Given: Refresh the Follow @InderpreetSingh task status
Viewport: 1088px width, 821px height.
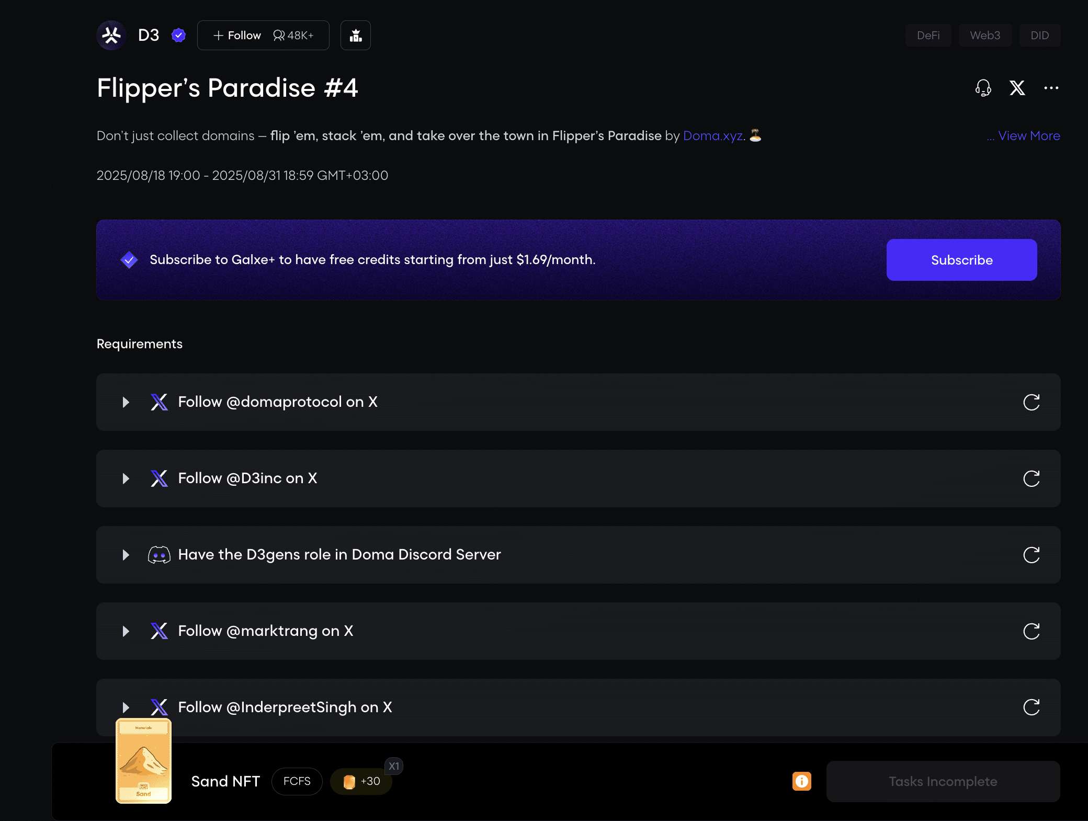Looking at the screenshot, I should point(1031,708).
